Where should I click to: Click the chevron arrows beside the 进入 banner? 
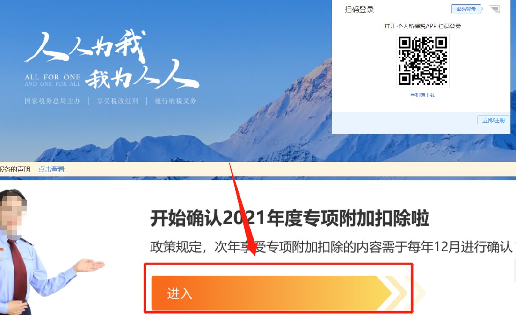pos(404,293)
